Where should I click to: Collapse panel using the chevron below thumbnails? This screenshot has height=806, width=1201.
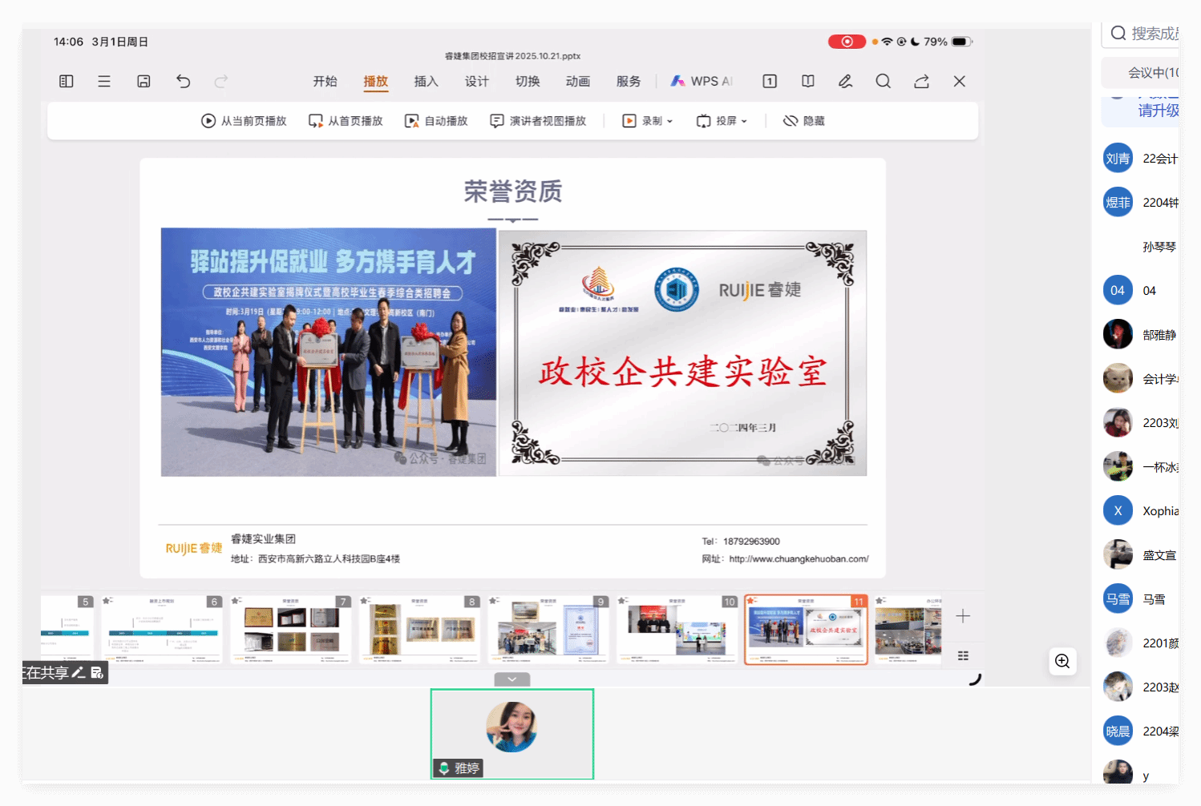[x=512, y=679]
